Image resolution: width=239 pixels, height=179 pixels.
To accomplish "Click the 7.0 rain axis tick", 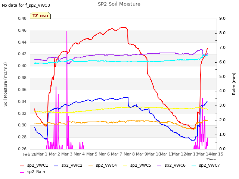I will (x=222, y=47).
